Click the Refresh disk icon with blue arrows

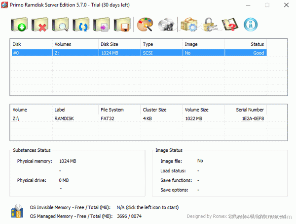[x=81, y=25]
